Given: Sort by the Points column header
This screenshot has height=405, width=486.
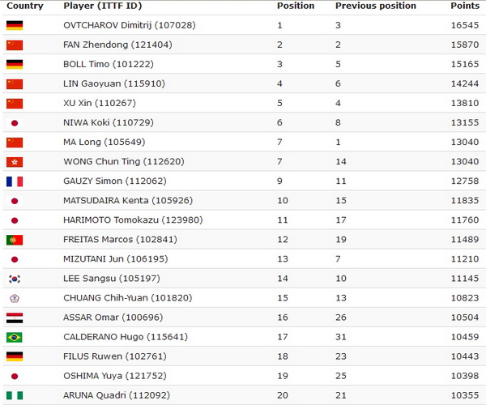Looking at the screenshot, I should click(465, 6).
